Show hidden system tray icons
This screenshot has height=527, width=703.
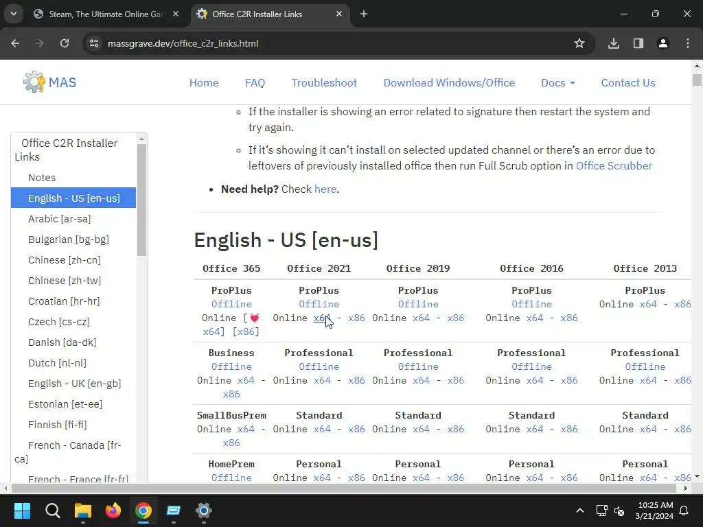(579, 511)
